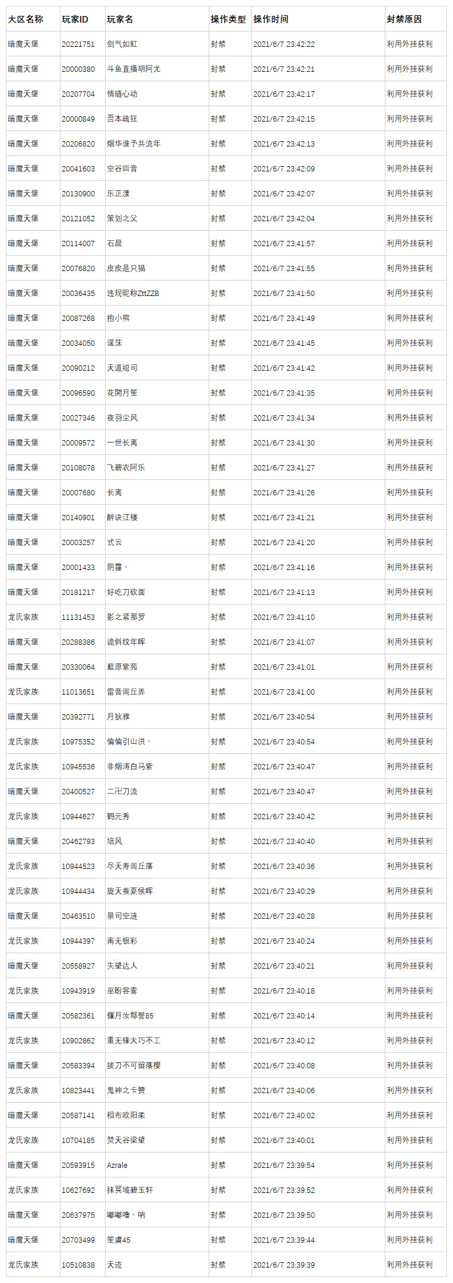Click the 封禁原因 column header

coord(404,19)
